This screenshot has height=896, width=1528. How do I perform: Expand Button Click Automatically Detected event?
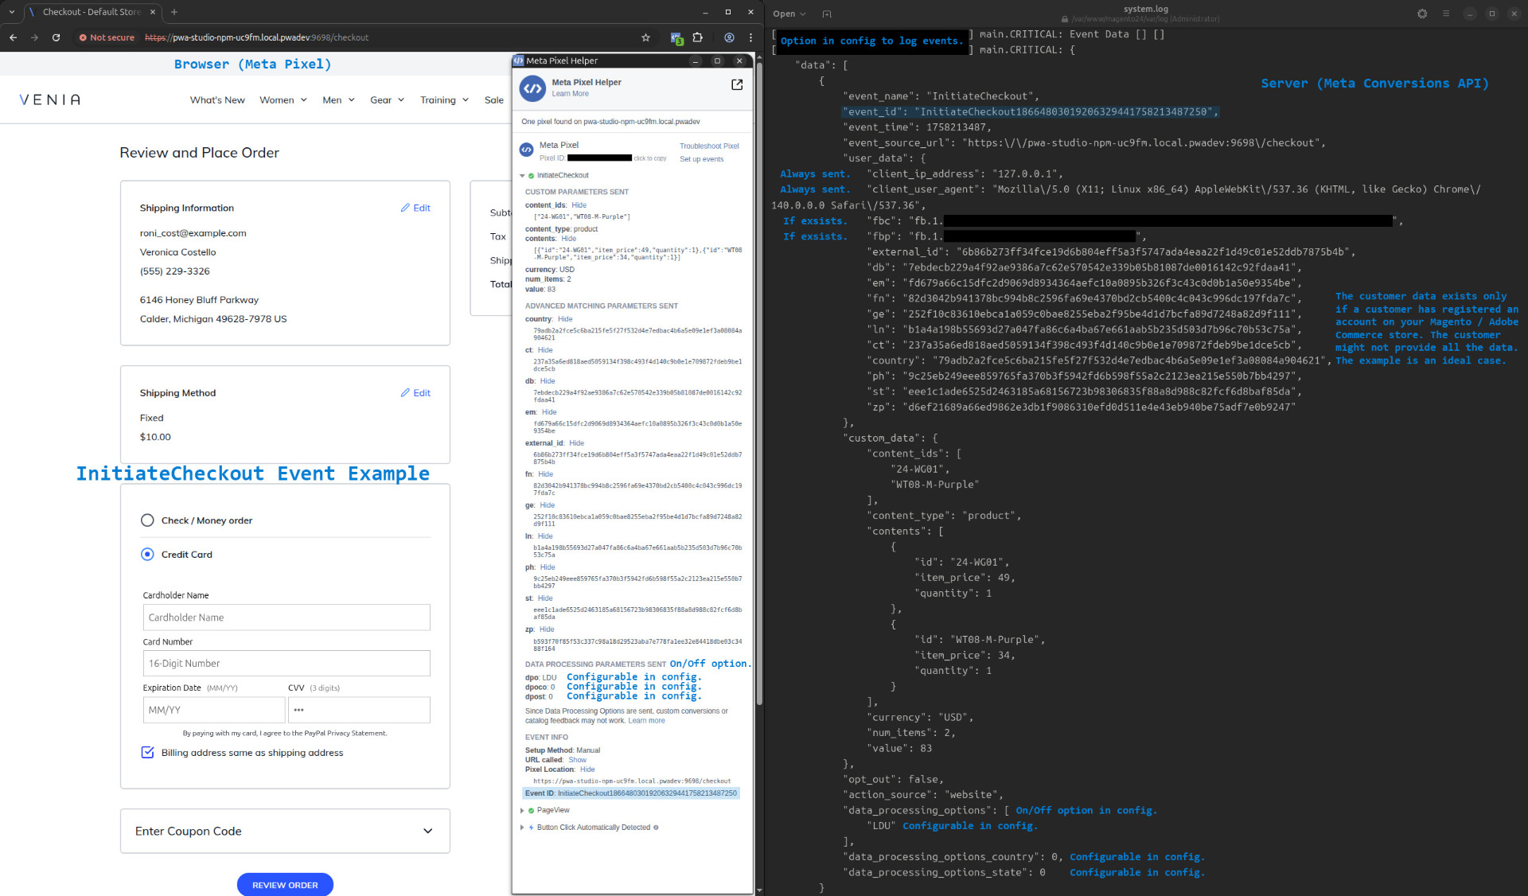pyautogui.click(x=522, y=828)
